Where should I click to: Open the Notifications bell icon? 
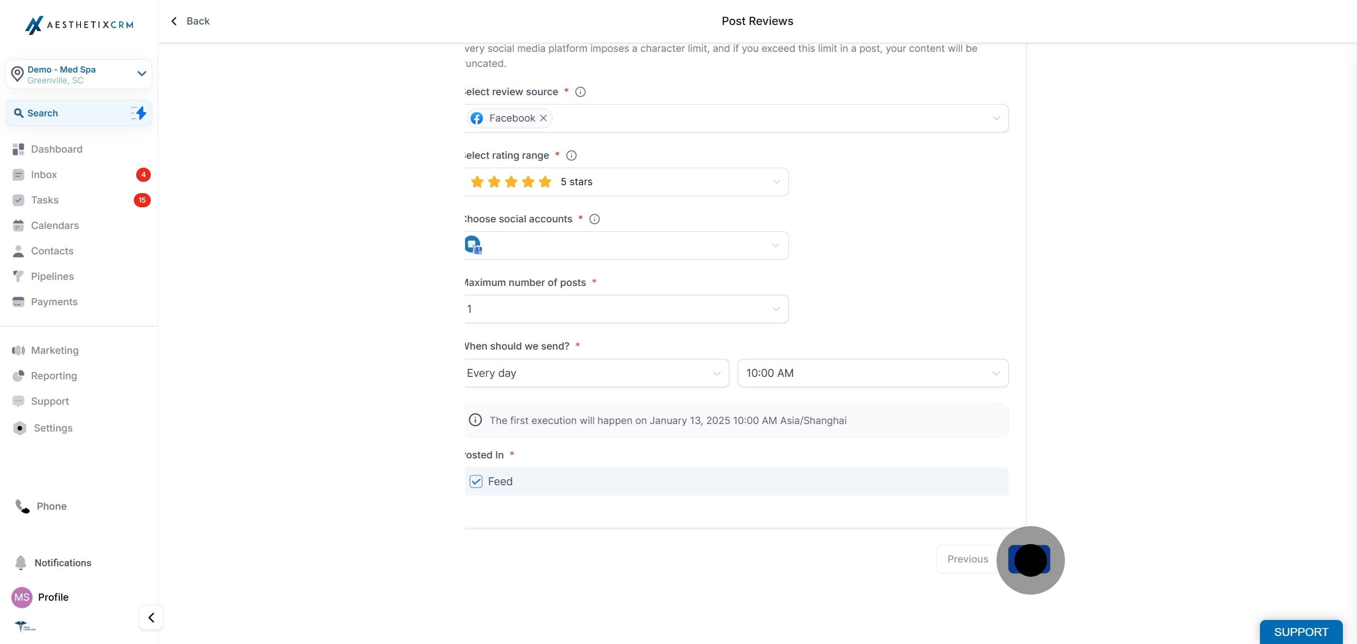[x=21, y=562]
